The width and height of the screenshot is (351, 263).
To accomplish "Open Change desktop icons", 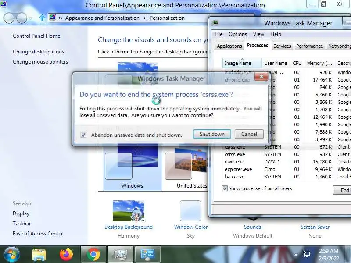I will coord(39,52).
